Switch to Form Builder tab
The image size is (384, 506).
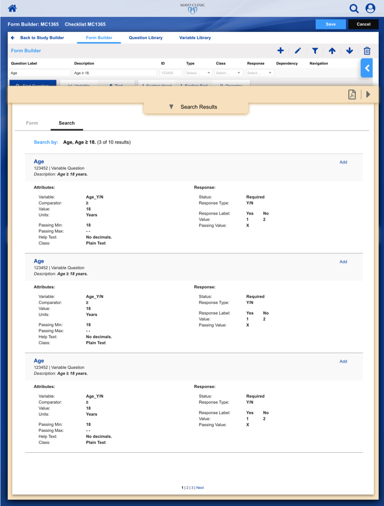point(99,38)
